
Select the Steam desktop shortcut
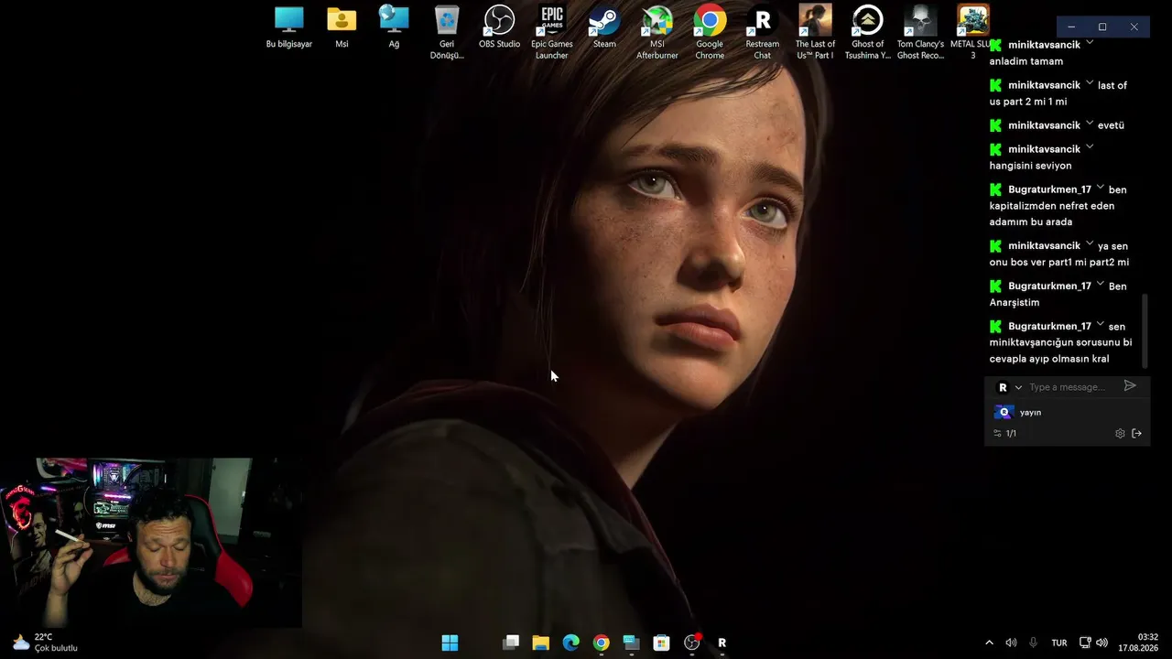604,27
